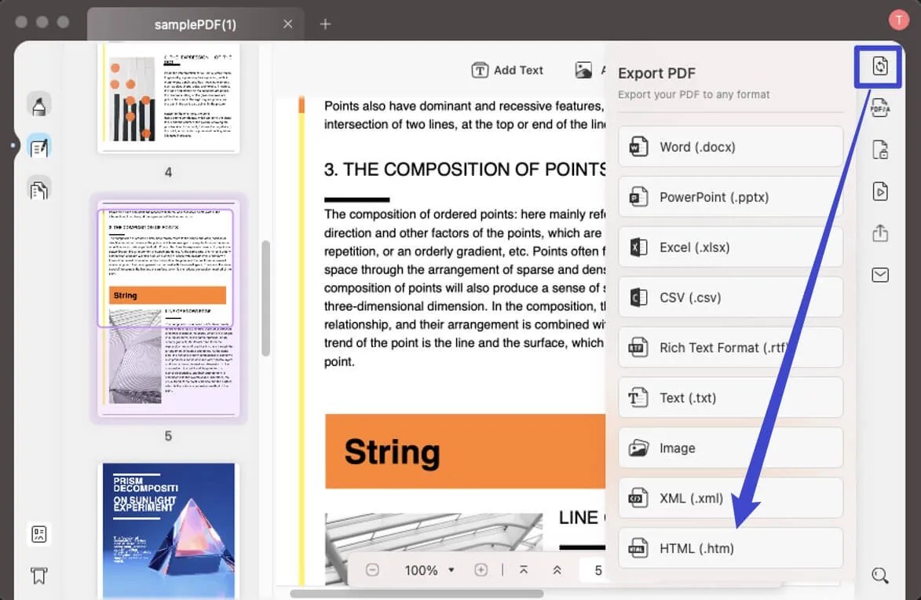The width and height of the screenshot is (921, 600).
Task: Select the Prism Decomposition page thumbnail
Action: pos(169,531)
